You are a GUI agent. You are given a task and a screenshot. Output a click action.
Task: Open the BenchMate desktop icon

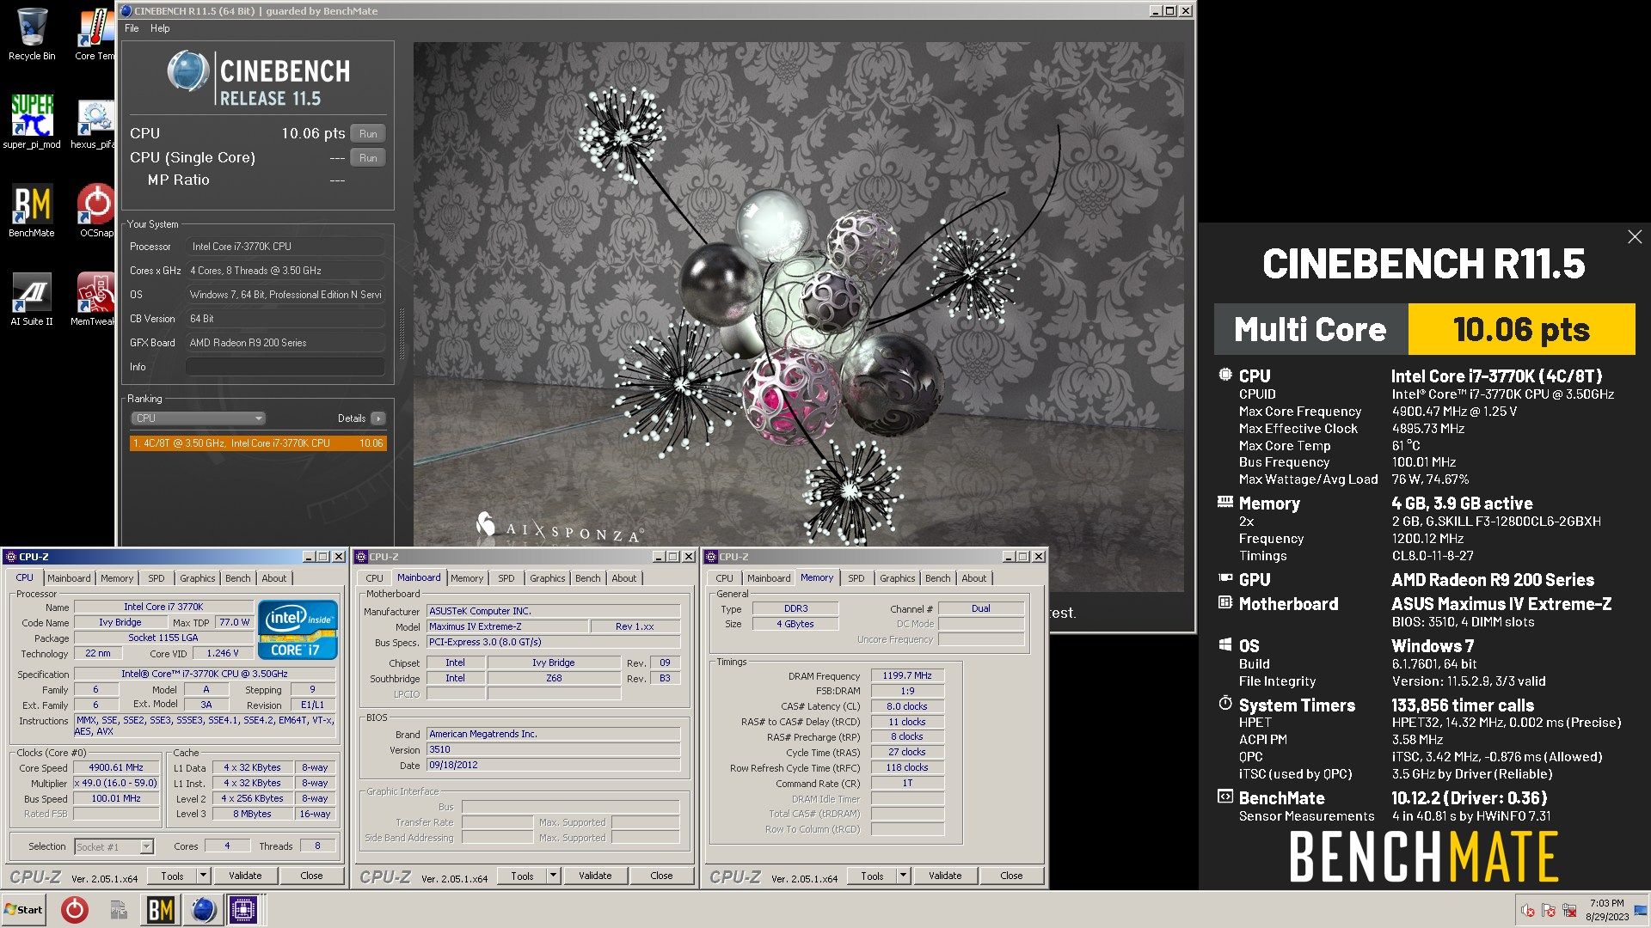[x=32, y=211]
